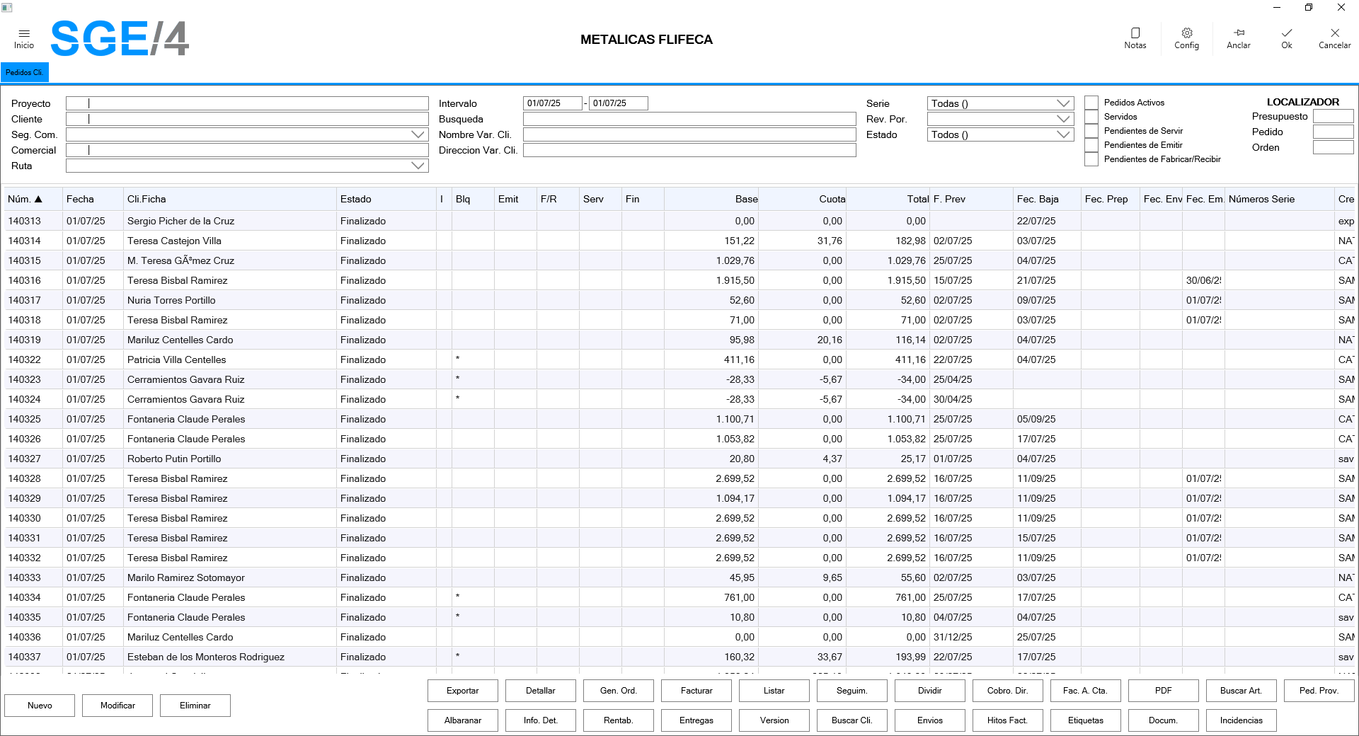Open Hitos Fact. button
Screen dimensions: 1359x736
tap(1008, 720)
